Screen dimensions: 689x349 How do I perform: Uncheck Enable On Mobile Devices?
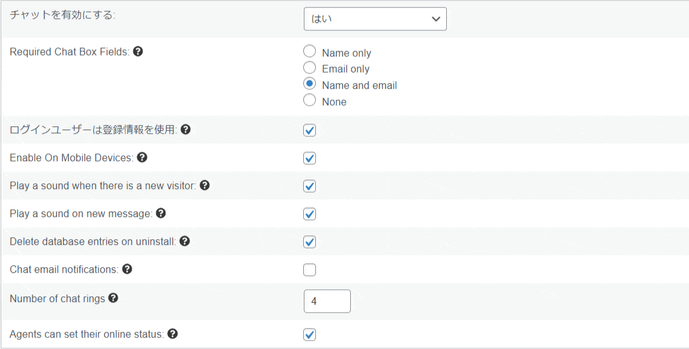point(310,158)
